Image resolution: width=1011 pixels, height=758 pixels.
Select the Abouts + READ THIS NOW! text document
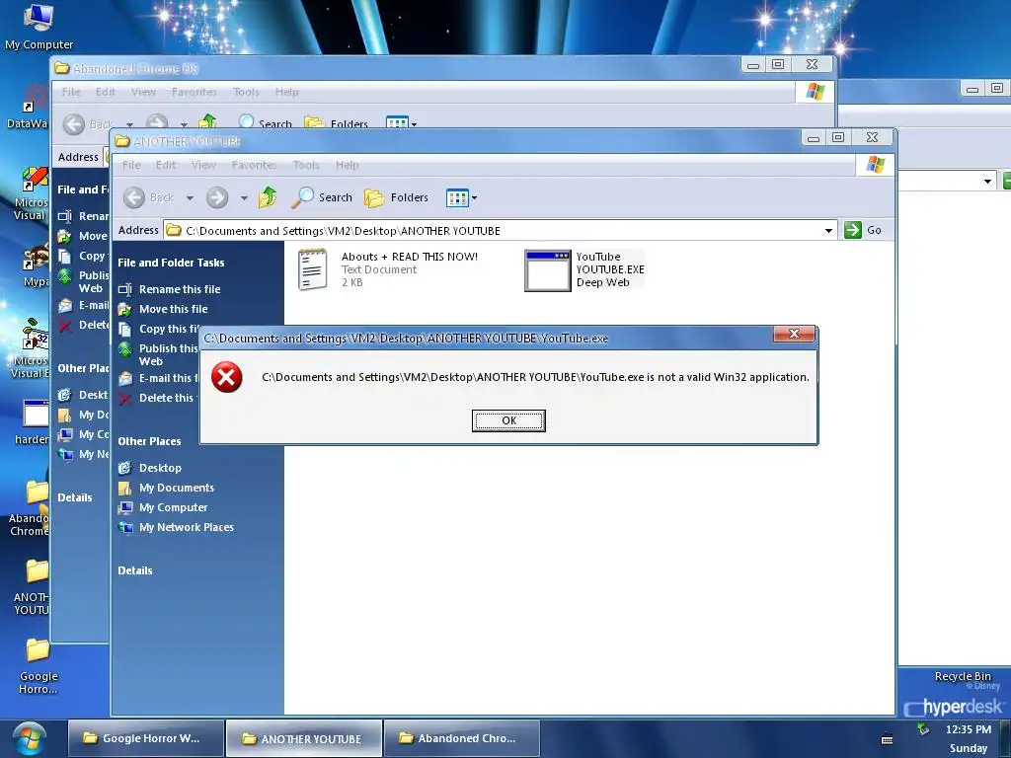[x=313, y=269]
